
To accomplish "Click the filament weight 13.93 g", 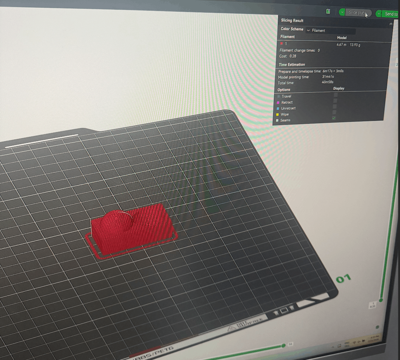I will click(355, 45).
